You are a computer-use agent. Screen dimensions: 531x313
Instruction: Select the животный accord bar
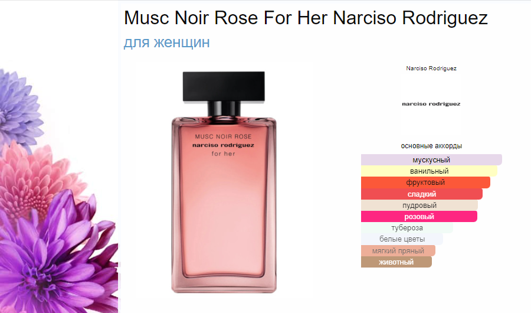[x=396, y=262]
